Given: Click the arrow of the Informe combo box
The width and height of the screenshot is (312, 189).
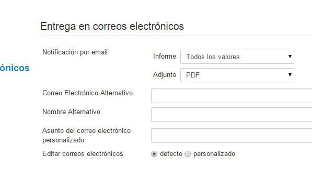Looking at the screenshot, I should pos(290,57).
